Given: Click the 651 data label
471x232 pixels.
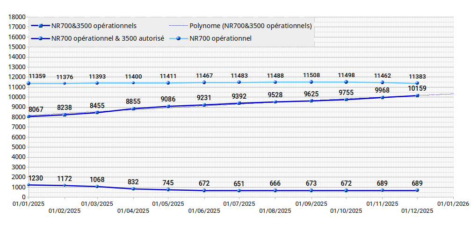Looking at the screenshot, I should click(x=239, y=183).
